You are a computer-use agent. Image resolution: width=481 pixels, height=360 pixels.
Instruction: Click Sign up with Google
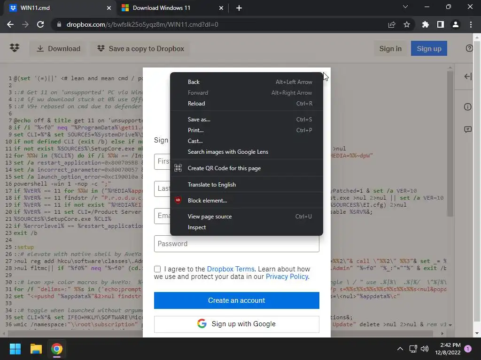coord(237,324)
